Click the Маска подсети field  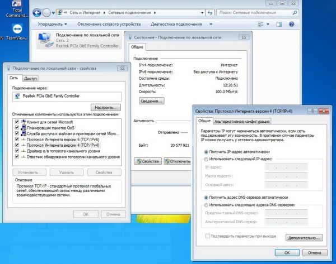coord(286,176)
